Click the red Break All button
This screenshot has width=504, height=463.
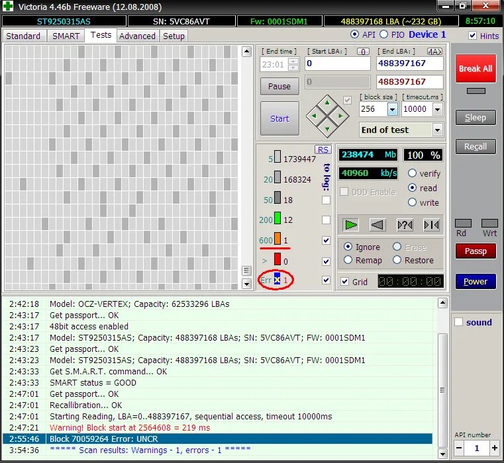(476, 68)
